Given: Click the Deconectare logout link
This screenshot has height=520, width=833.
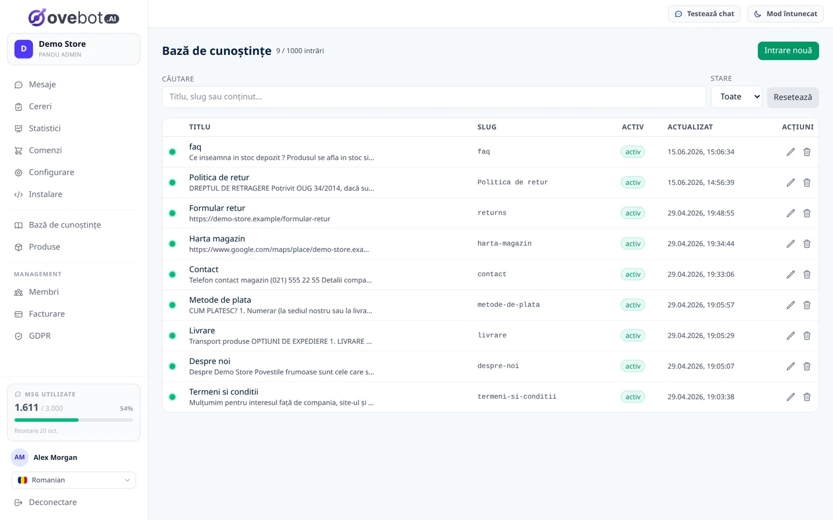Looking at the screenshot, I should click(x=46, y=502).
